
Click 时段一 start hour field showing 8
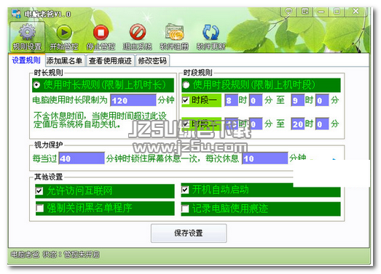click(231, 100)
